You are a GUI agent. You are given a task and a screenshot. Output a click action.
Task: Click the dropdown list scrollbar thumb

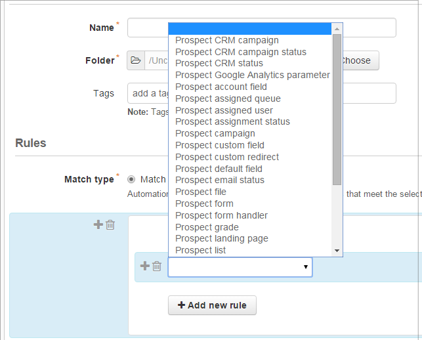pyautogui.click(x=337, y=110)
